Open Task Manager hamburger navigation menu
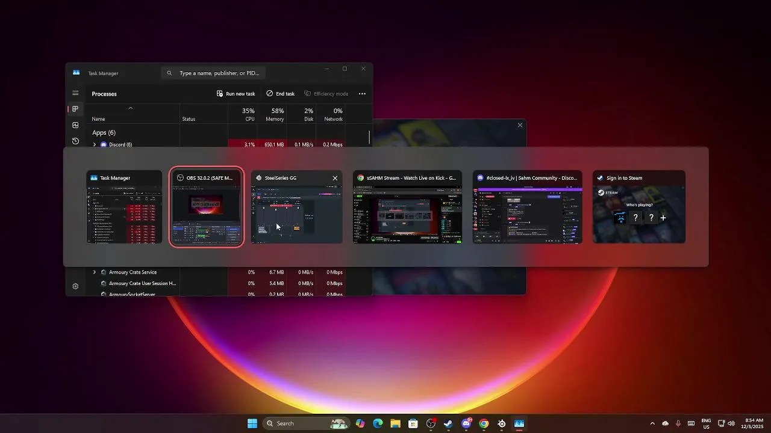Viewport: 771px width, 433px height. pyautogui.click(x=75, y=93)
